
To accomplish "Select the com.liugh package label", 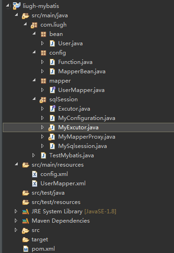I will coord(54,25).
